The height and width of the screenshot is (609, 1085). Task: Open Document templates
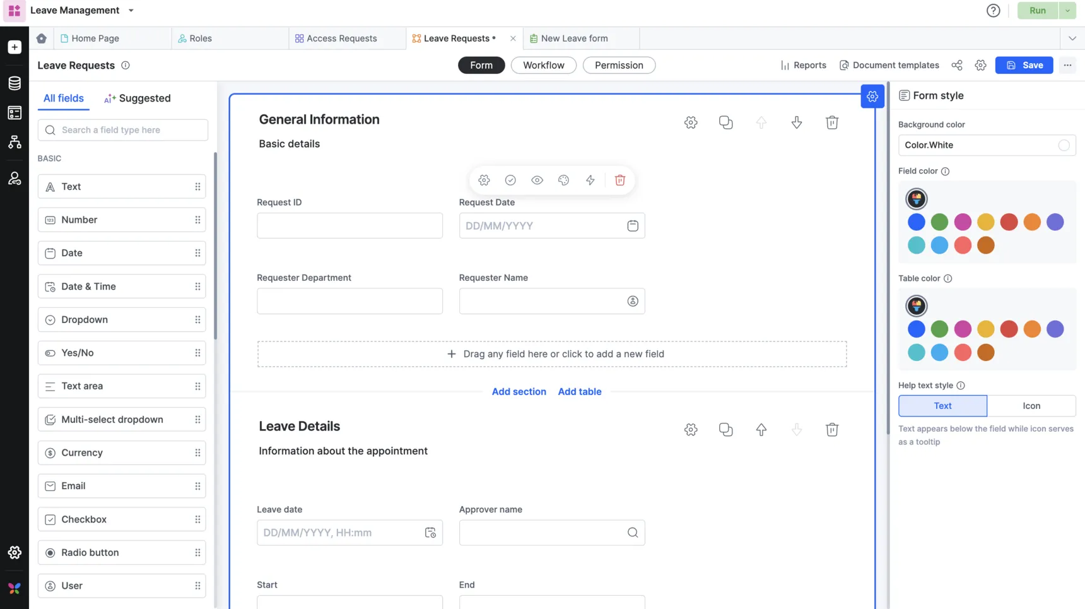[x=889, y=65]
